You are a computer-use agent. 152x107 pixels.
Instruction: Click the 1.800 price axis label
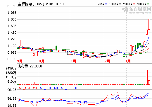coord(12,19)
